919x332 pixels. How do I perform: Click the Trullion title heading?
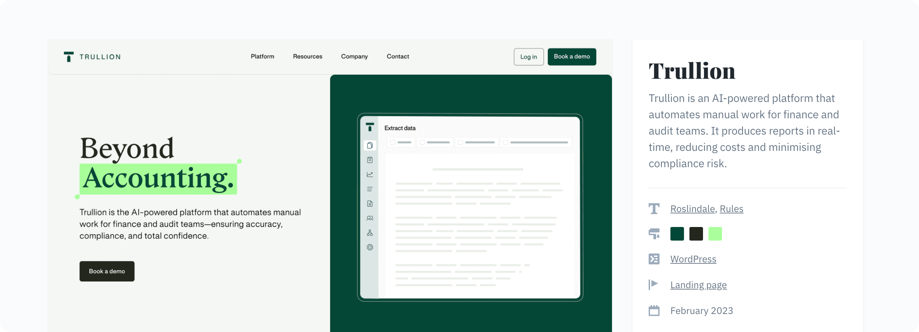(x=692, y=71)
